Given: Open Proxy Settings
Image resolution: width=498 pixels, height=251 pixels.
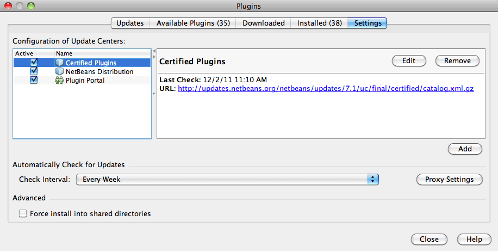Looking at the screenshot, I should [x=449, y=179].
